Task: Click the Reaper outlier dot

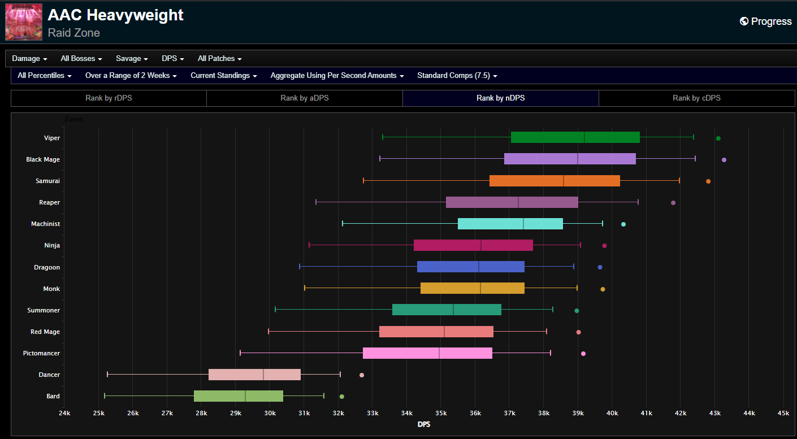Action: click(673, 203)
